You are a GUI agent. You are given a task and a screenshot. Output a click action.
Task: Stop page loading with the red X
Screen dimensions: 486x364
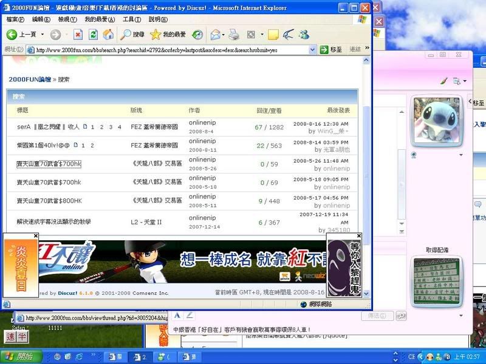(78, 35)
